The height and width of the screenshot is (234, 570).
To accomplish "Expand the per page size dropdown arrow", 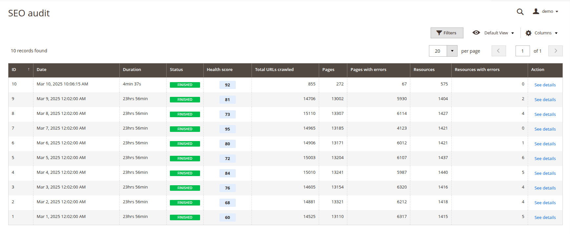I will 452,51.
